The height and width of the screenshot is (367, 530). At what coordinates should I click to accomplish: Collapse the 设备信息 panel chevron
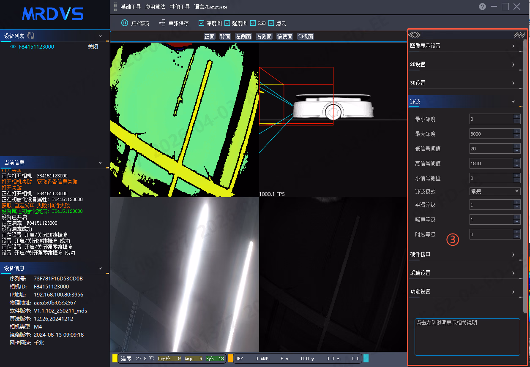click(x=100, y=268)
